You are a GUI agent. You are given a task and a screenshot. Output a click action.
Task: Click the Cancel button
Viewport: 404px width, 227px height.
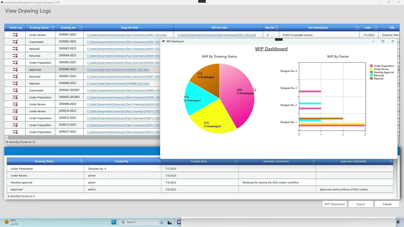pos(387,204)
